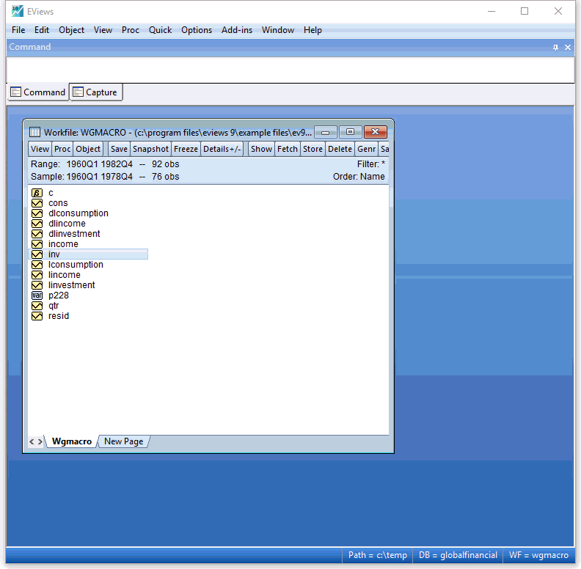Click the VAR object icon for p228
Screen dimensions: 581x569
click(37, 295)
